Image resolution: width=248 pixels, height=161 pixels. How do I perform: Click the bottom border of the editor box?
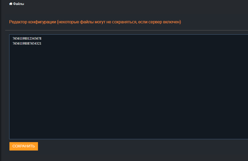pyautogui.click(x=128, y=139)
